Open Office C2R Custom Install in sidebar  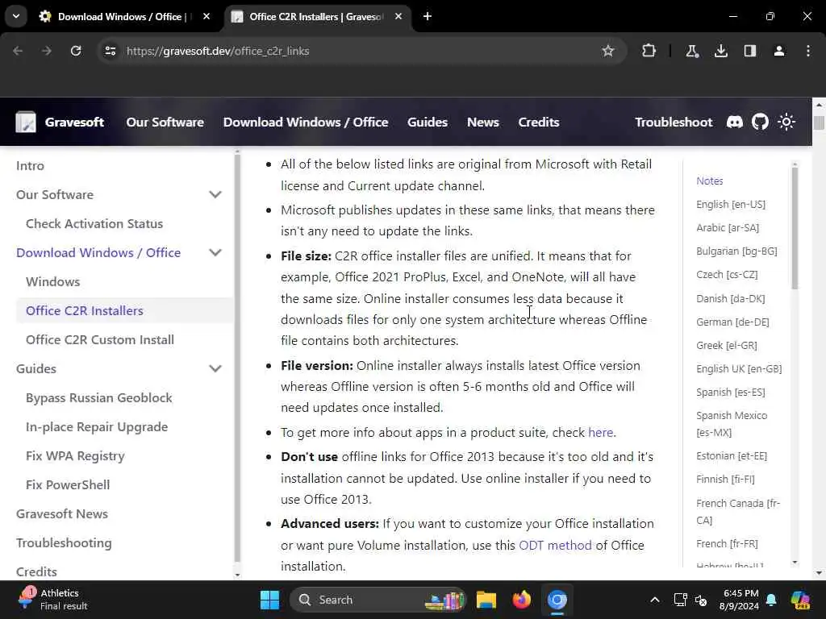tap(99, 339)
